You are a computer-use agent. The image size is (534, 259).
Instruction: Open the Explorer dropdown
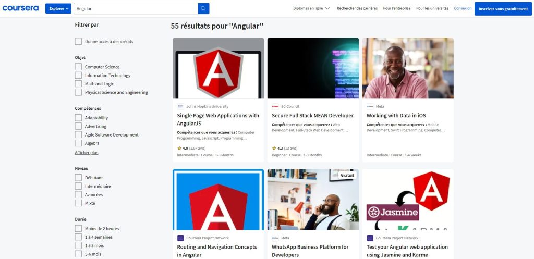(58, 8)
